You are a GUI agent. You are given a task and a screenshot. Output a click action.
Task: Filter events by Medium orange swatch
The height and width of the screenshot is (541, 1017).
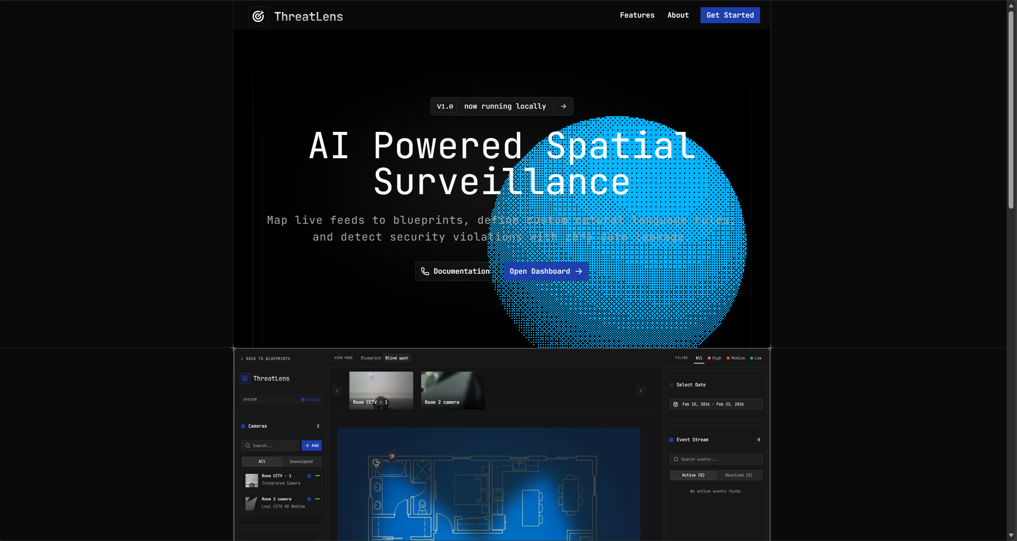[x=728, y=358]
